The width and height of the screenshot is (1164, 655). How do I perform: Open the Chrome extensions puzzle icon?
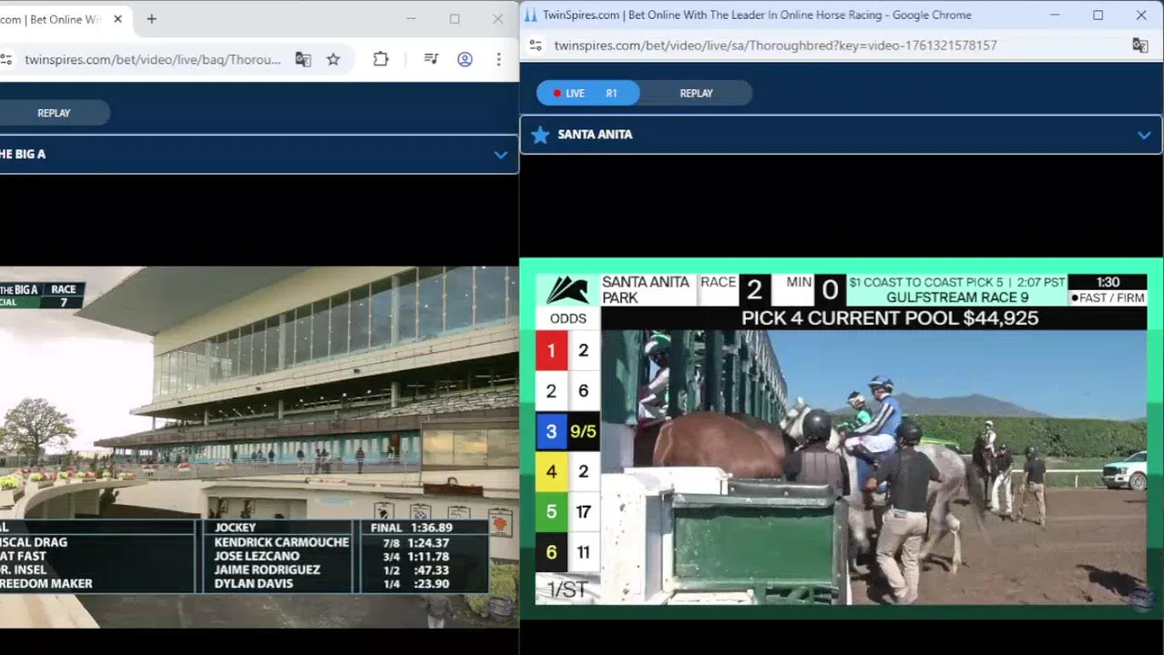(x=381, y=59)
